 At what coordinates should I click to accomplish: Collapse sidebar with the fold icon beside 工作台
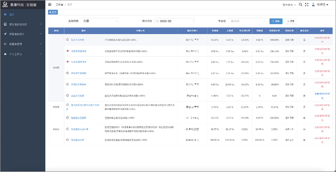coord(50,5)
